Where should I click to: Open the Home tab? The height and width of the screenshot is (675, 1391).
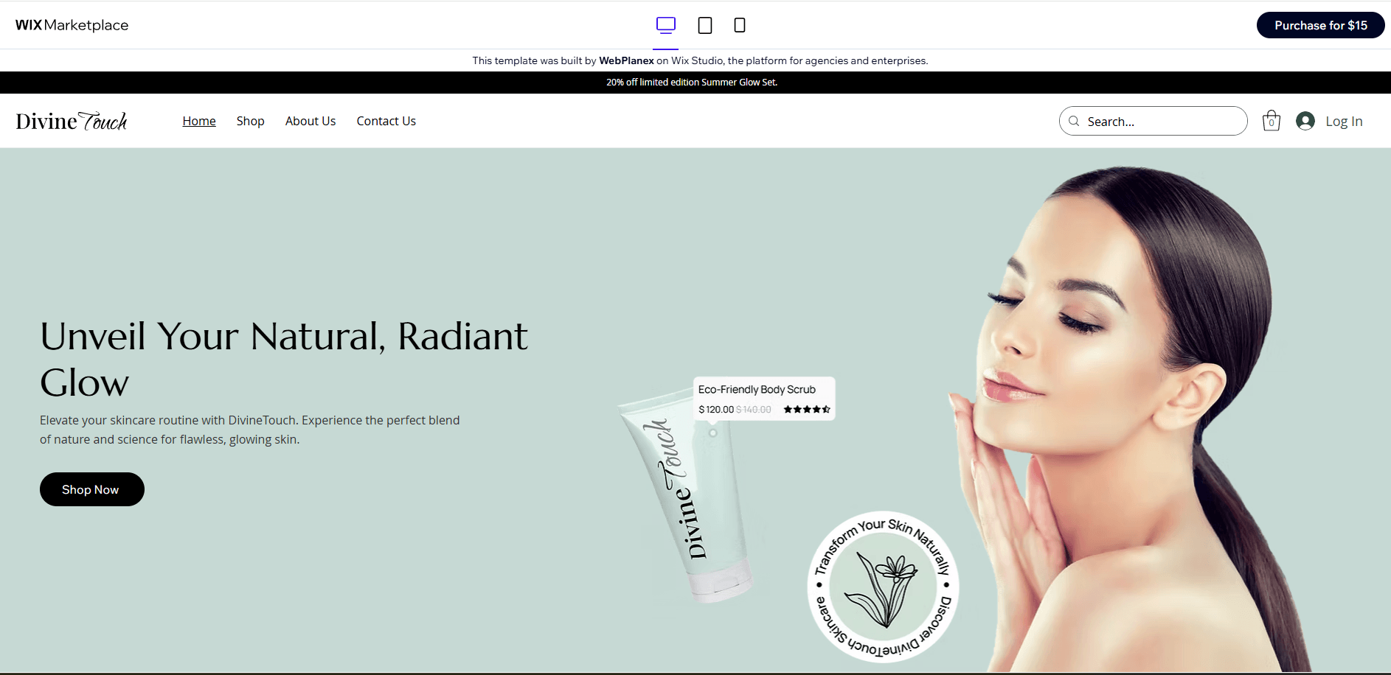(x=198, y=120)
